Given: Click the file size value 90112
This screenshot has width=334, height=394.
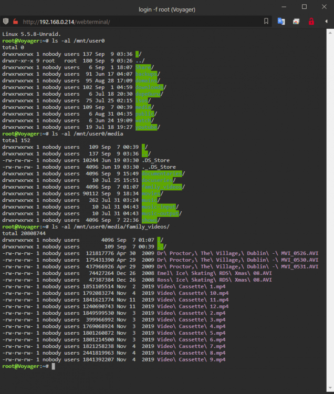Looking at the screenshot, I should point(90,194).
